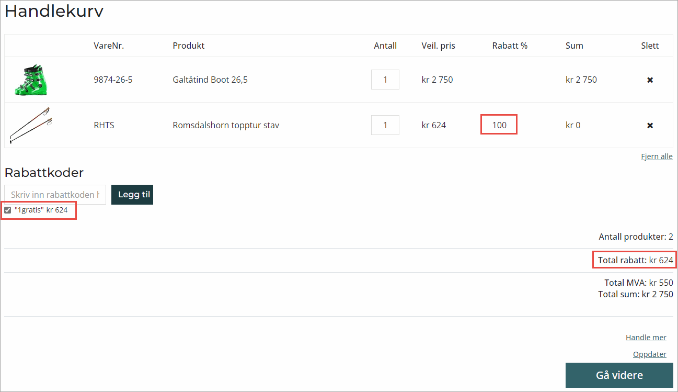The height and width of the screenshot is (392, 678).
Task: Click the Rabatt % column header
Action: [510, 46]
